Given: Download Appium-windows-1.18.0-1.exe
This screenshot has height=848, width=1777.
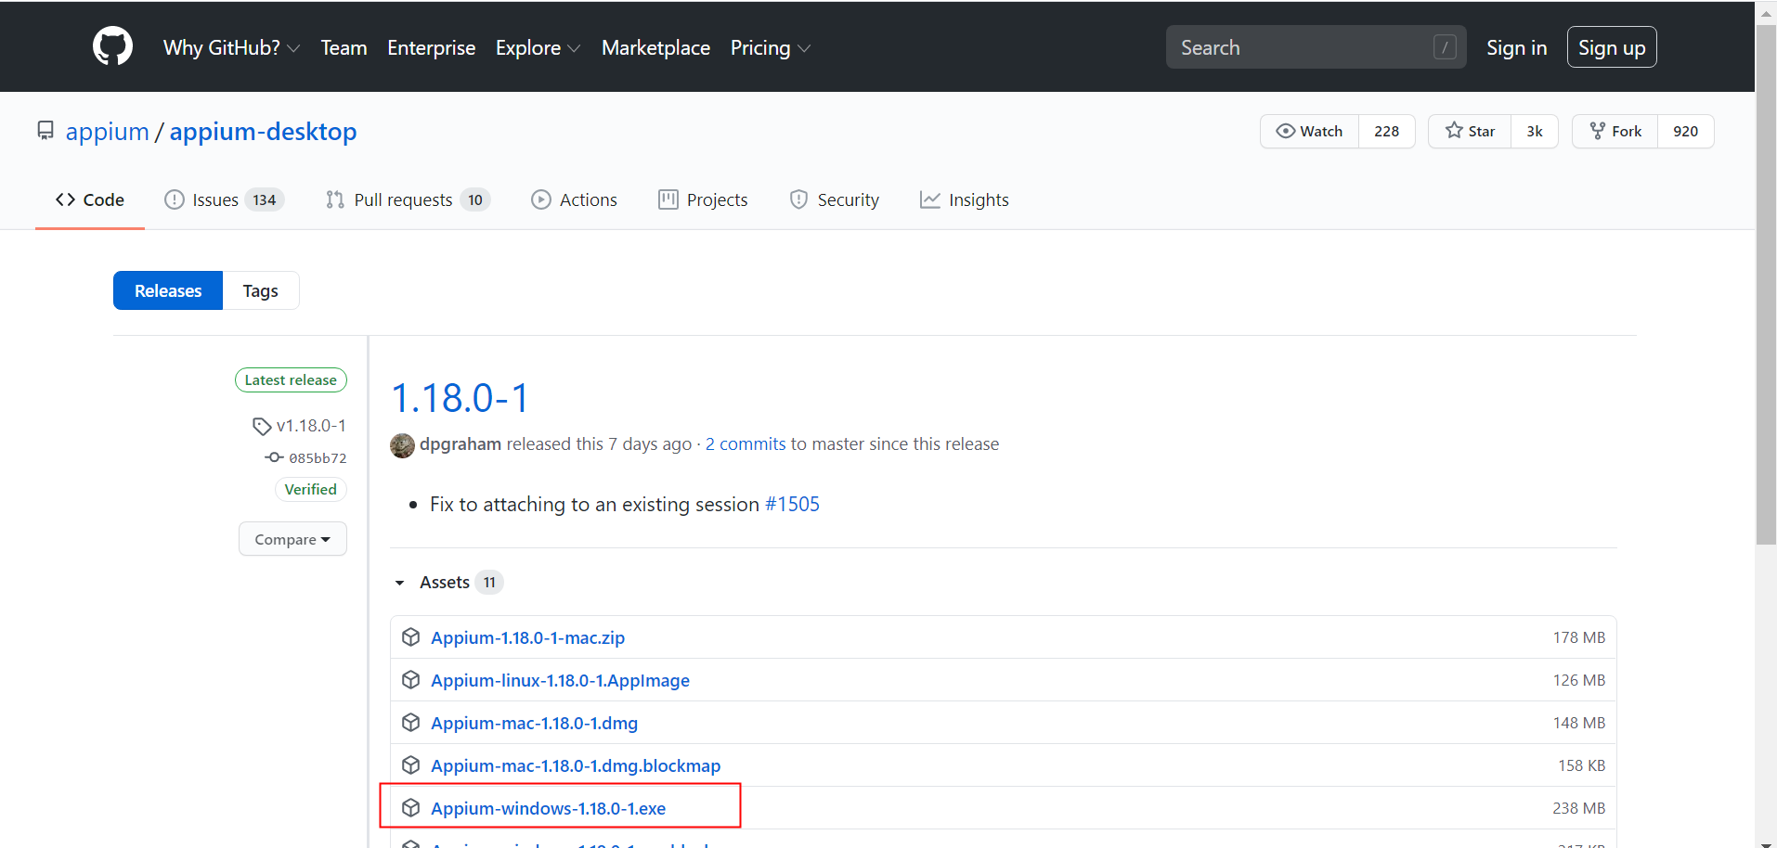Looking at the screenshot, I should [548, 808].
